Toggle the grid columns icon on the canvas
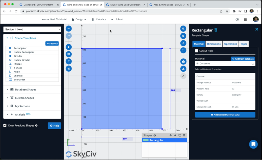The height and width of the screenshot is (160, 262). point(69,54)
